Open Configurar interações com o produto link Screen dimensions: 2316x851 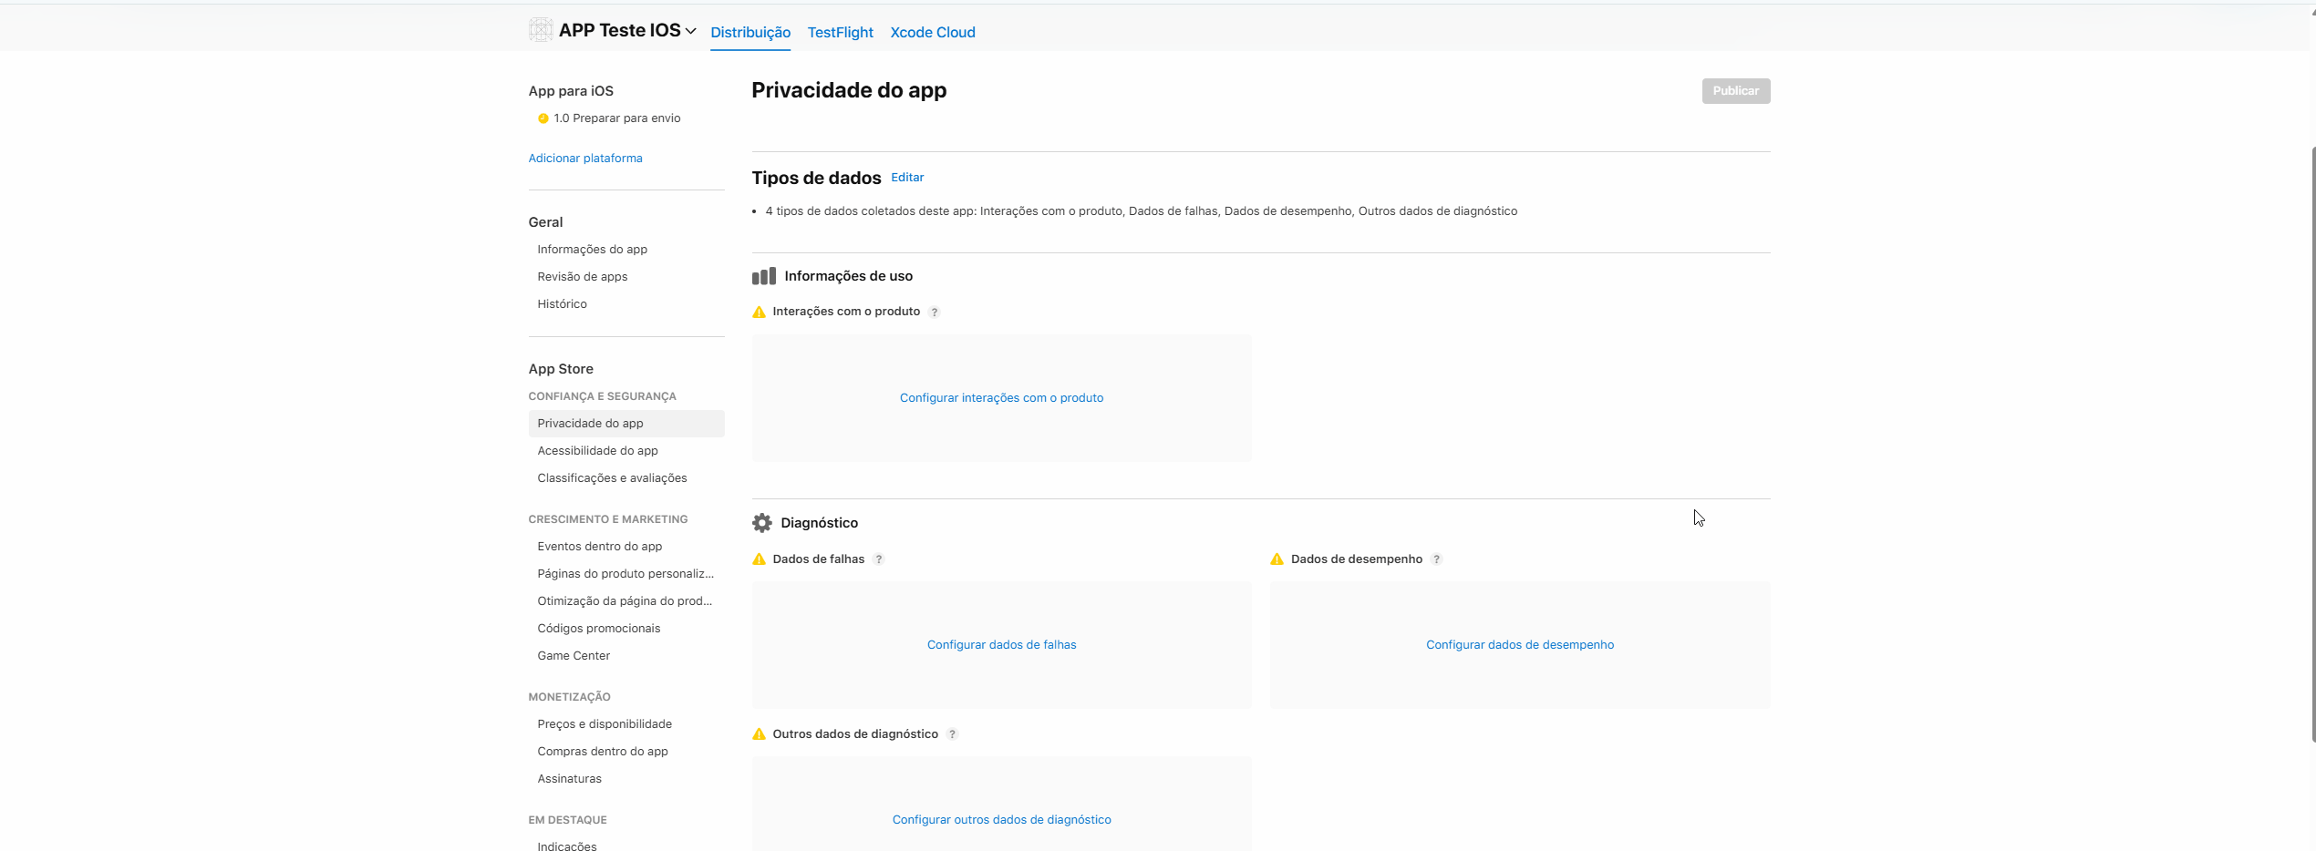point(1001,398)
